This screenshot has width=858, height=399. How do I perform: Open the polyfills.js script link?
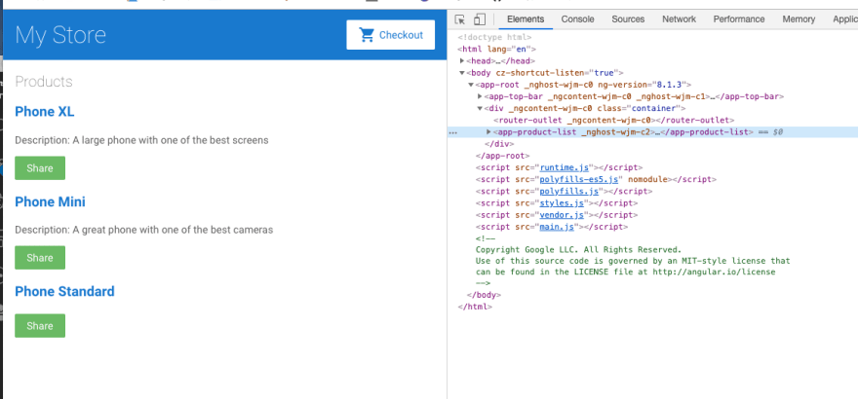point(569,191)
